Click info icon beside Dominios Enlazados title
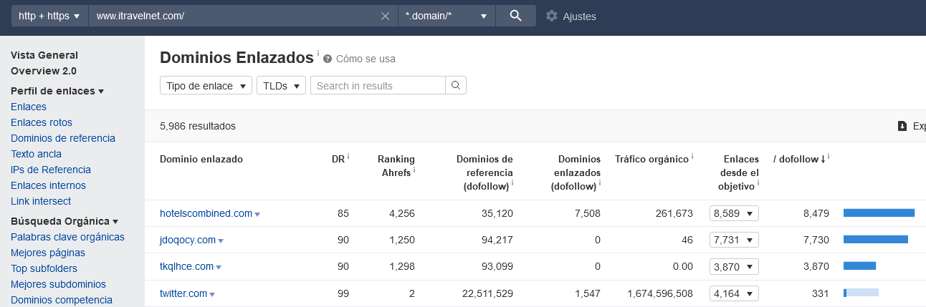The width and height of the screenshot is (926, 307). (x=318, y=53)
